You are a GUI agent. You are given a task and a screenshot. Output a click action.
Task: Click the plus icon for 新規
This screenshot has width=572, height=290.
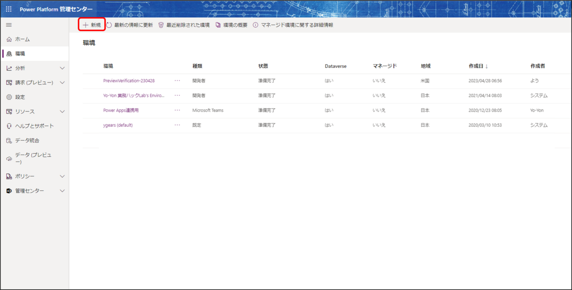(86, 25)
